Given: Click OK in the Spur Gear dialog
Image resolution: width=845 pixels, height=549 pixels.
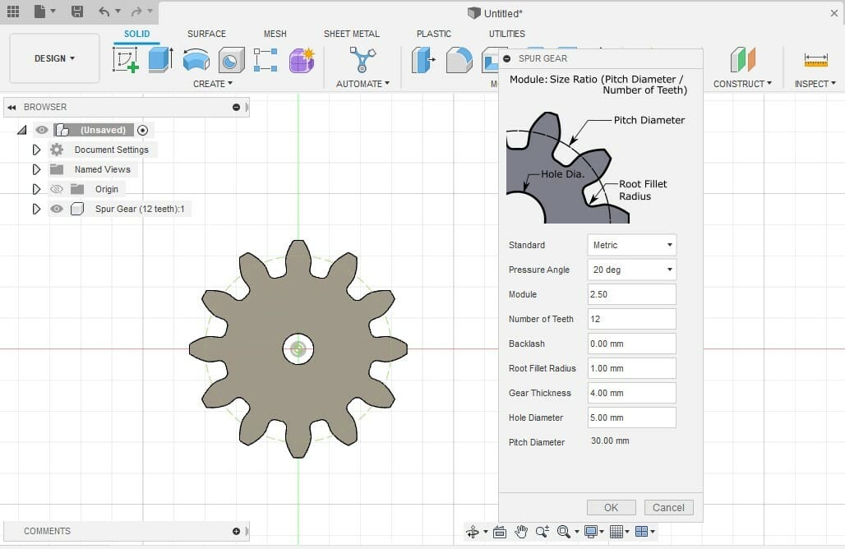Looking at the screenshot, I should [611, 507].
